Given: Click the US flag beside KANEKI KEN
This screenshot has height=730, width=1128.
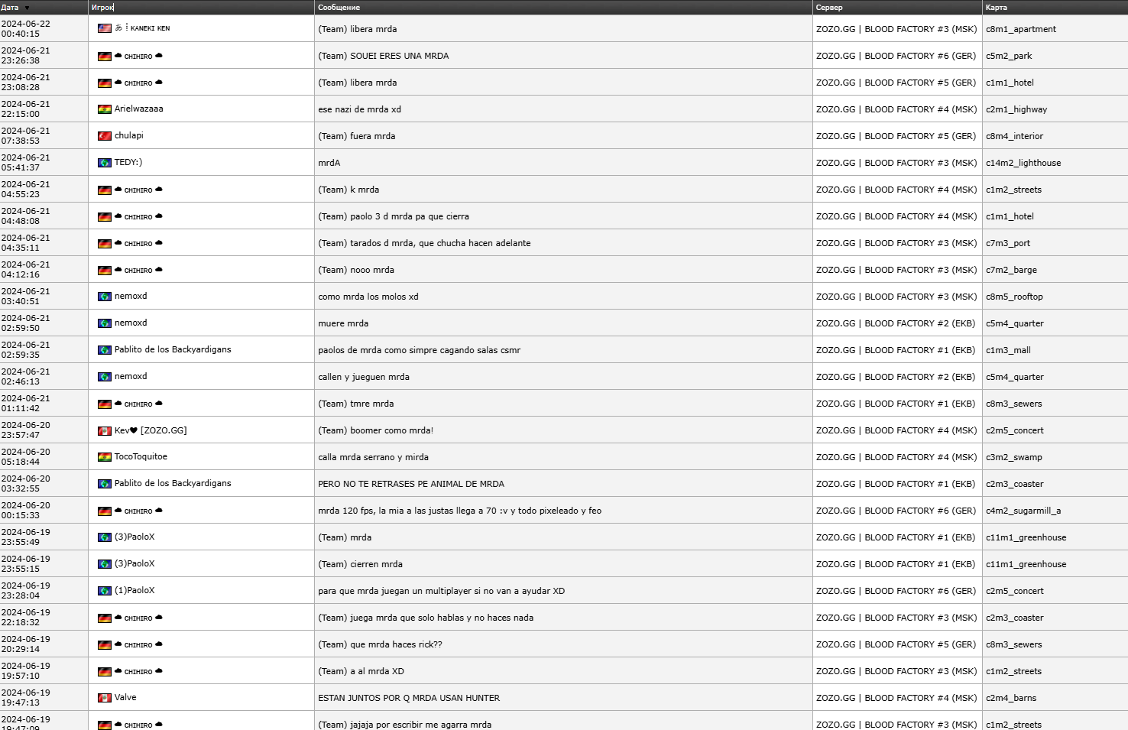Looking at the screenshot, I should [105, 28].
